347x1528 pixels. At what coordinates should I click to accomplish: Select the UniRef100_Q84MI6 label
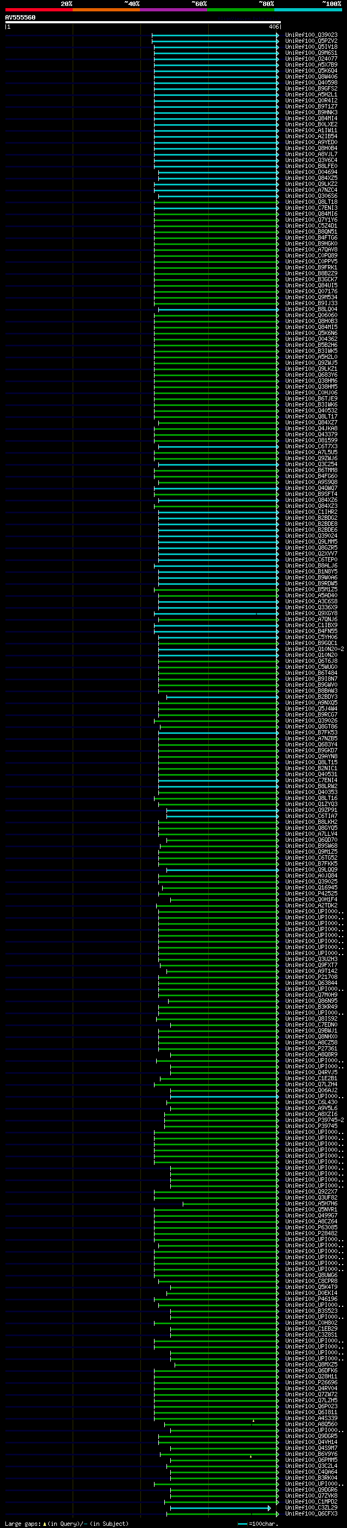311,214
